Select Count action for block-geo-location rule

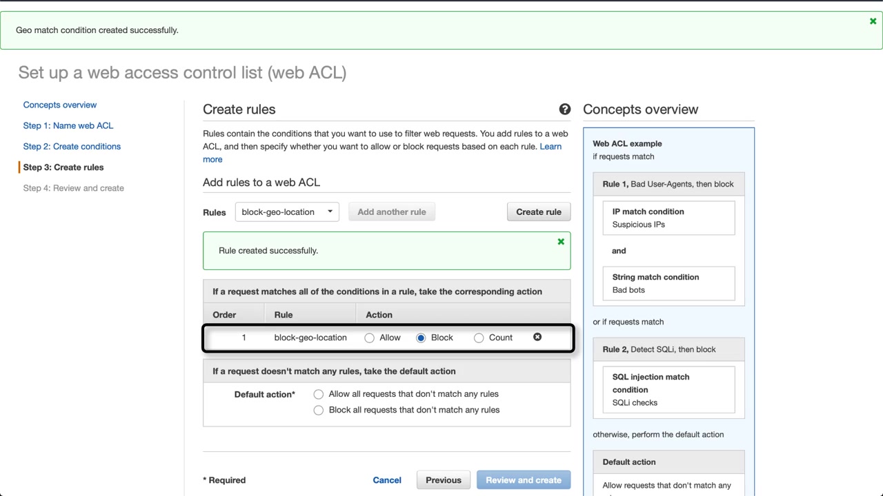479,338
